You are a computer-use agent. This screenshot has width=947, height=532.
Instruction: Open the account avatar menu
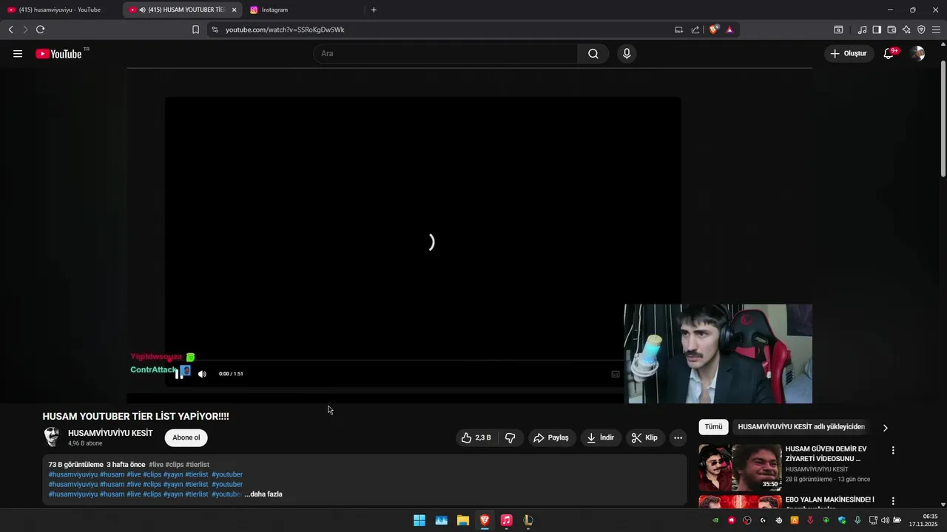917,53
